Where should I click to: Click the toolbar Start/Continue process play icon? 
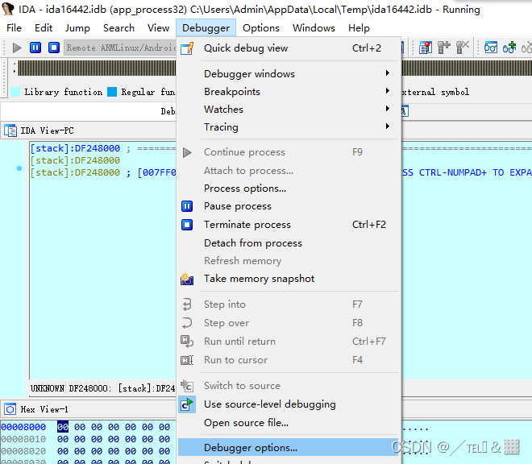pos(17,48)
